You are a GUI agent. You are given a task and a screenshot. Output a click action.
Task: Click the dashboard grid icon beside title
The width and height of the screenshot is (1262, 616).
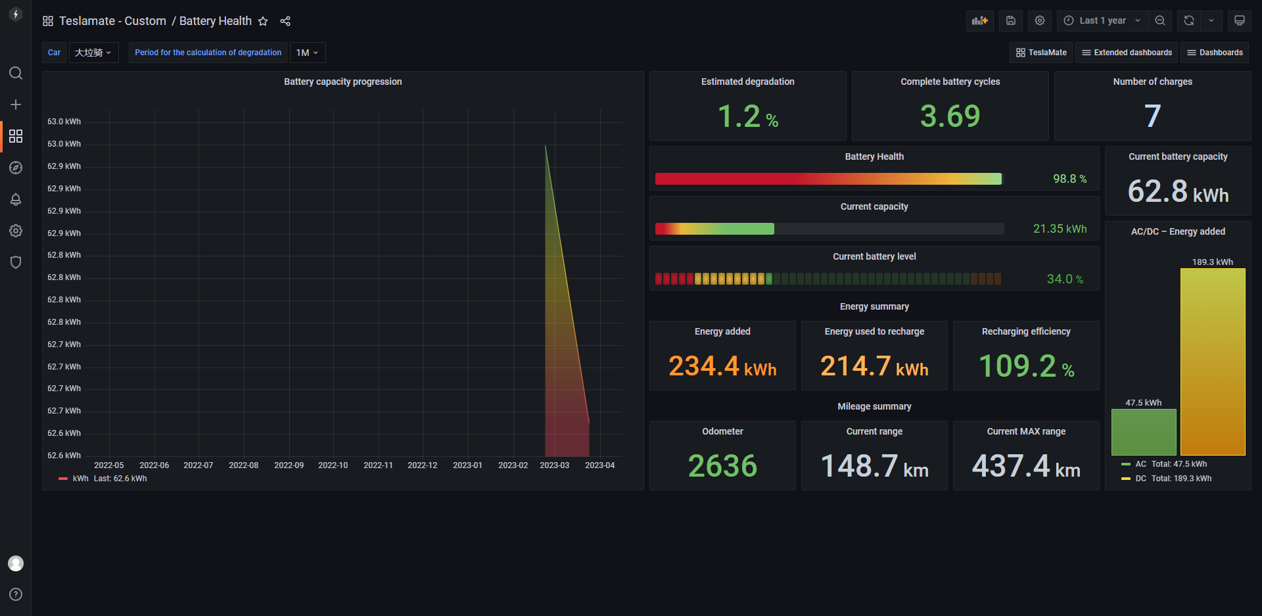pos(48,21)
